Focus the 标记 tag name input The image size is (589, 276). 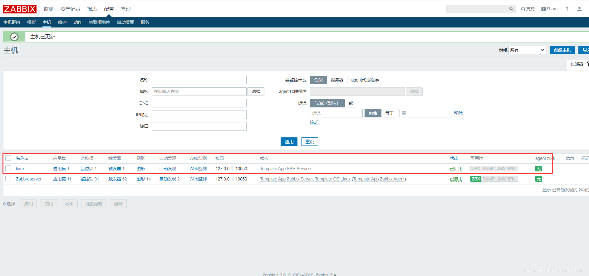click(x=336, y=113)
